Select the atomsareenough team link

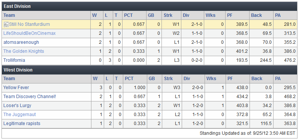[x=21, y=42]
